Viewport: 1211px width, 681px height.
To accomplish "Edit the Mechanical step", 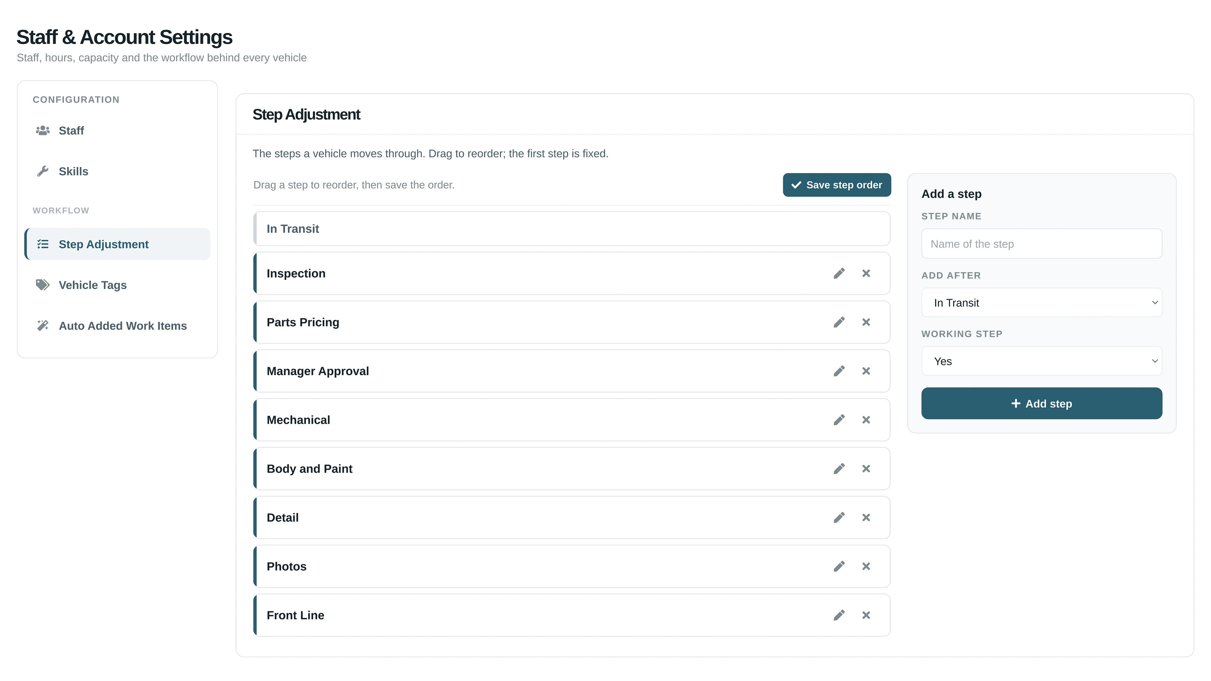I will (839, 420).
